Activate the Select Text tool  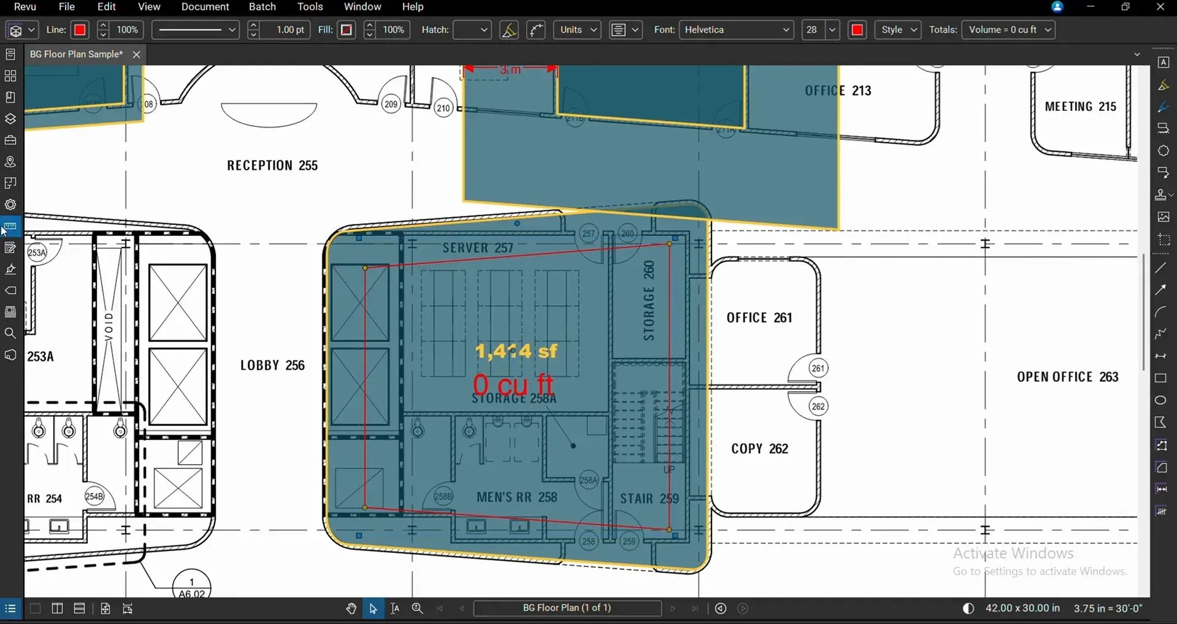(x=395, y=609)
